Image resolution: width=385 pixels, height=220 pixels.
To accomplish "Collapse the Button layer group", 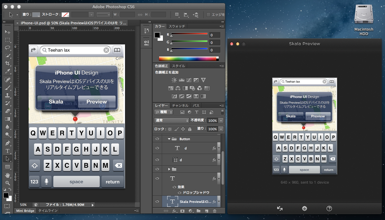I will click(x=169, y=139).
